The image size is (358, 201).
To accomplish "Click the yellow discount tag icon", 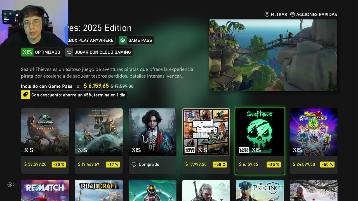I will tap(25, 95).
